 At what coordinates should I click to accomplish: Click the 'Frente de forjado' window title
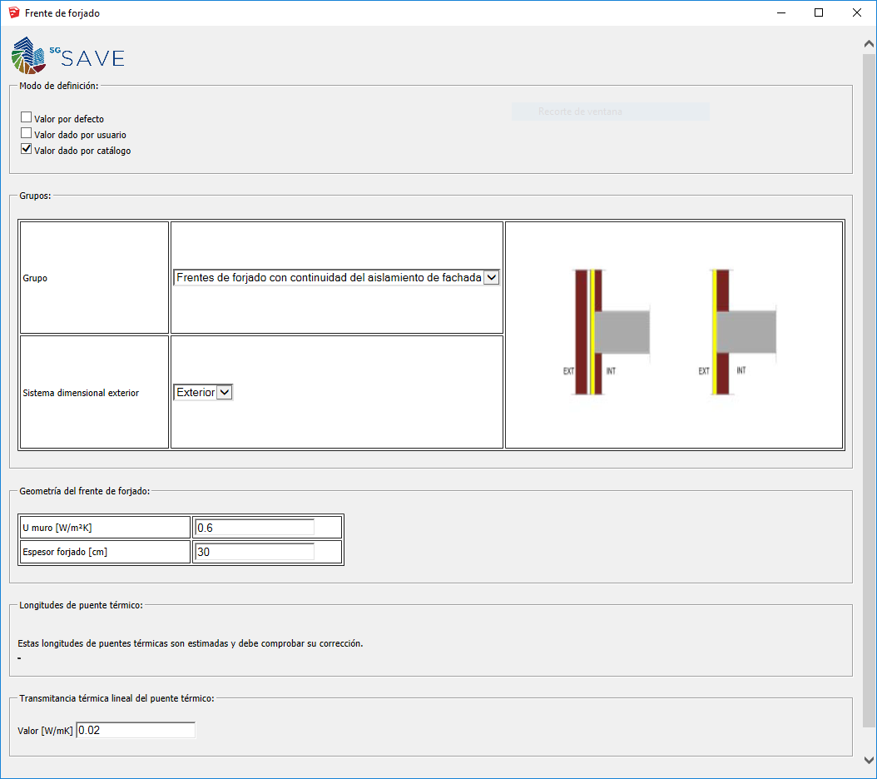pos(62,13)
